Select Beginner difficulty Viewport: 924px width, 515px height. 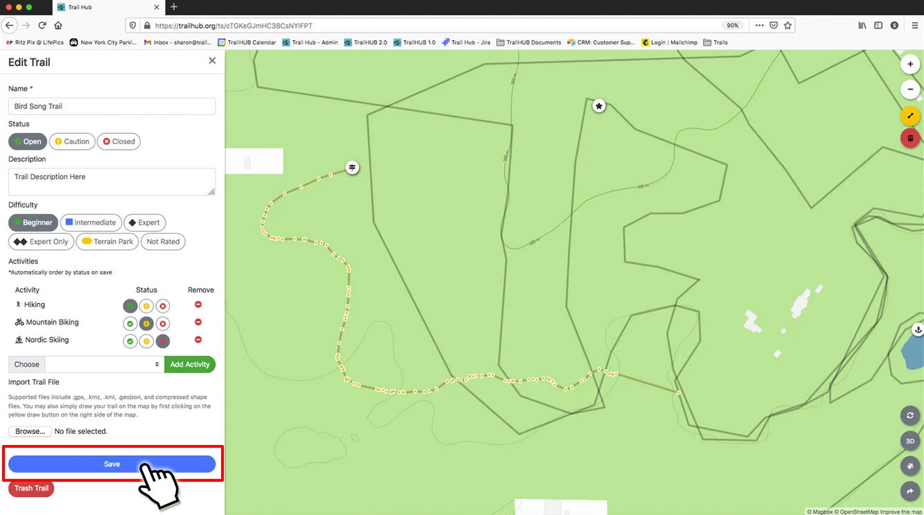(x=33, y=222)
